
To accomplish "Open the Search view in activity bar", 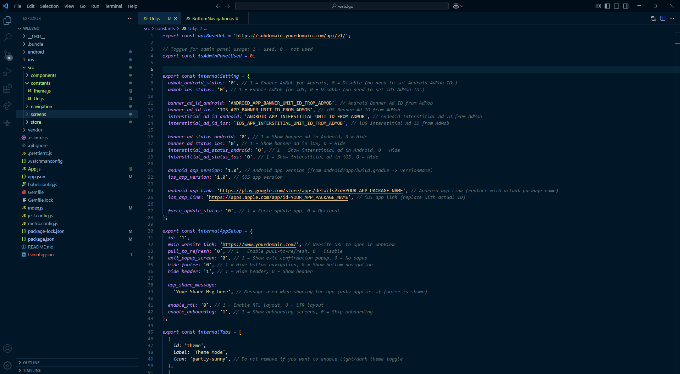I will pos(7,37).
